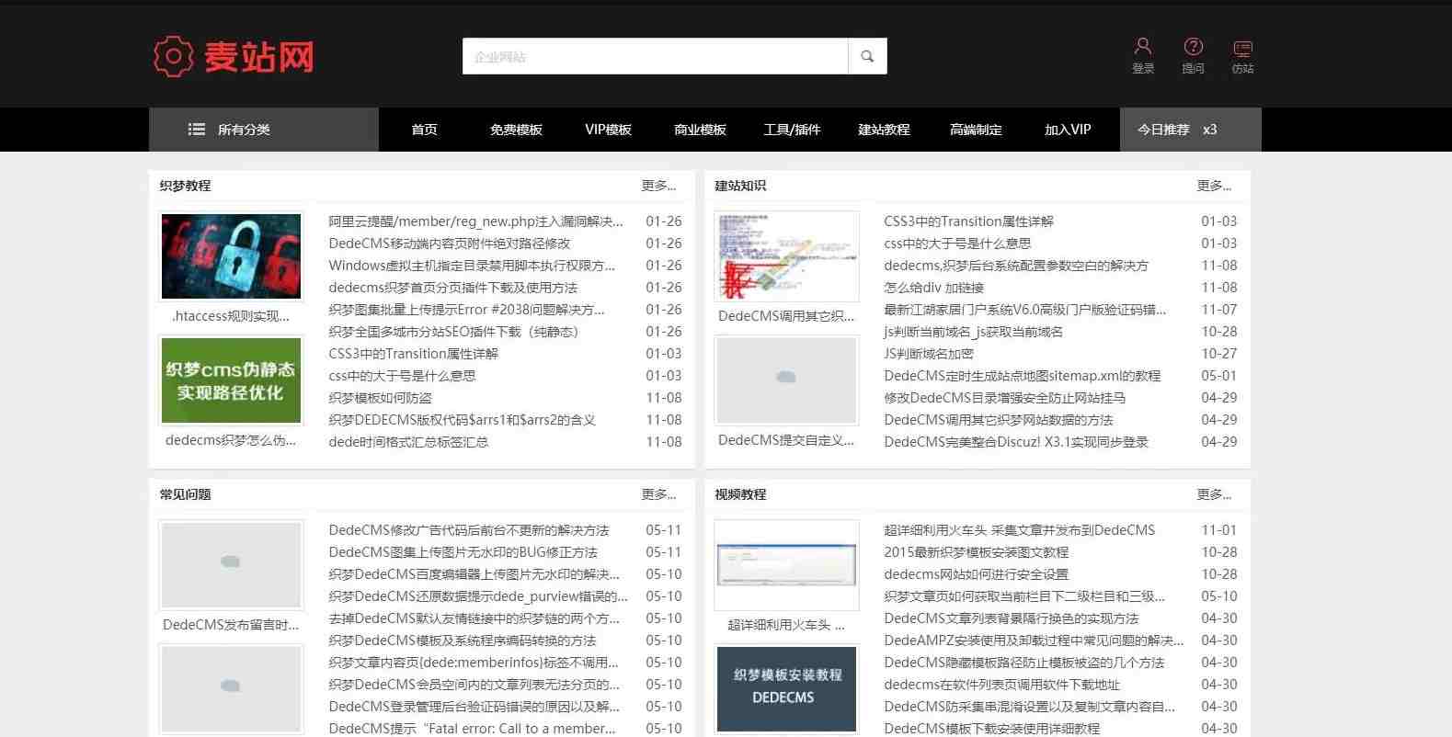
Task: Click the magnifier search icon button
Action: tap(866, 56)
